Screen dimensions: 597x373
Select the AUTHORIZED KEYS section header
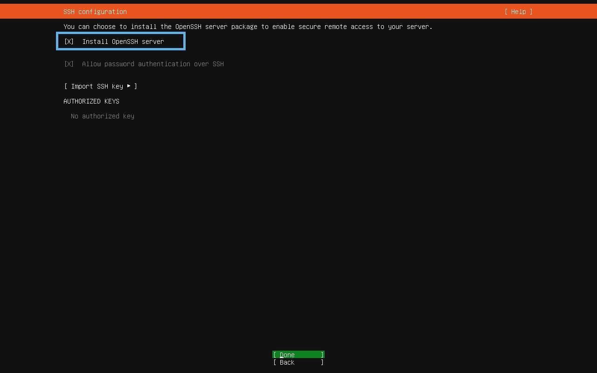(x=91, y=101)
